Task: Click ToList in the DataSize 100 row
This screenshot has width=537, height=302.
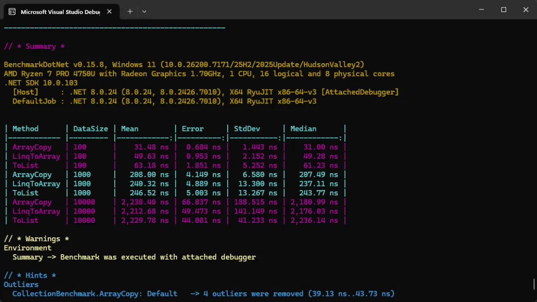Action: click(25, 165)
